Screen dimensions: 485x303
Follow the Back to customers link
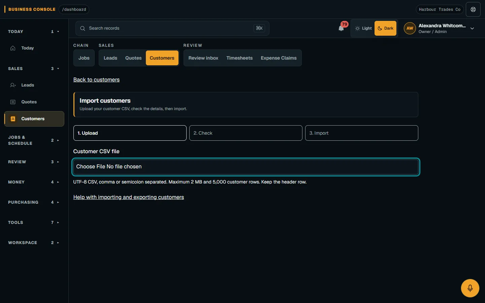pos(96,80)
